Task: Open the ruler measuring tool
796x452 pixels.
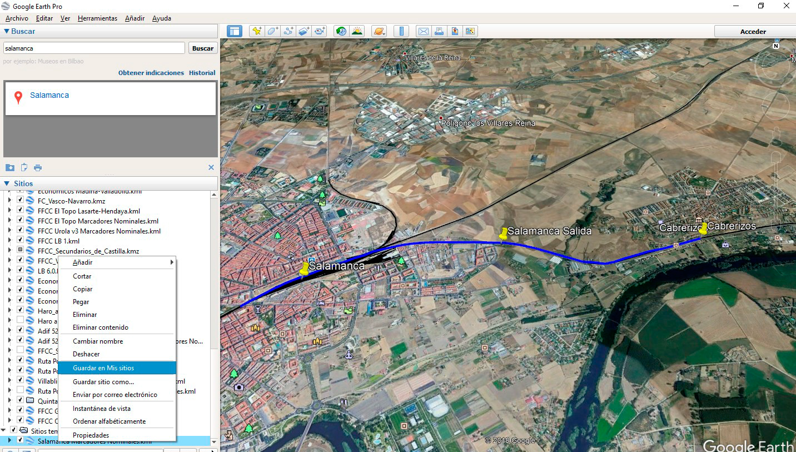Action: [401, 31]
